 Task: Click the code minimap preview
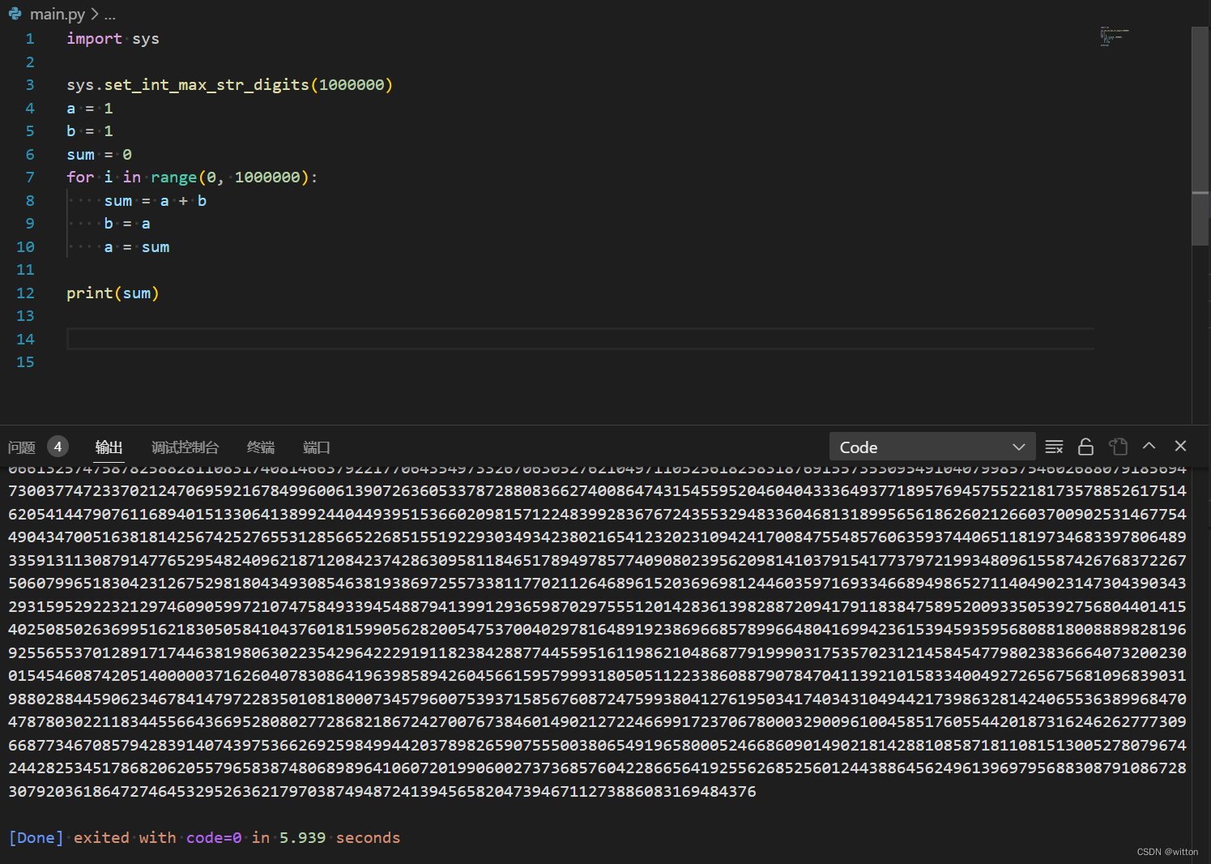(1114, 36)
